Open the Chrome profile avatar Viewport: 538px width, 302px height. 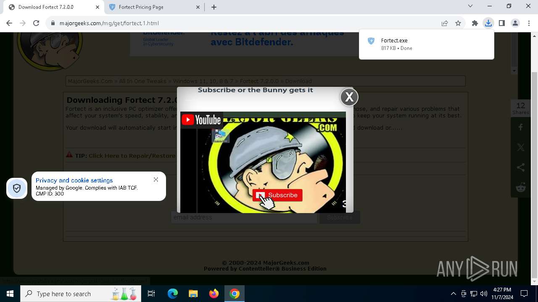coord(515,23)
